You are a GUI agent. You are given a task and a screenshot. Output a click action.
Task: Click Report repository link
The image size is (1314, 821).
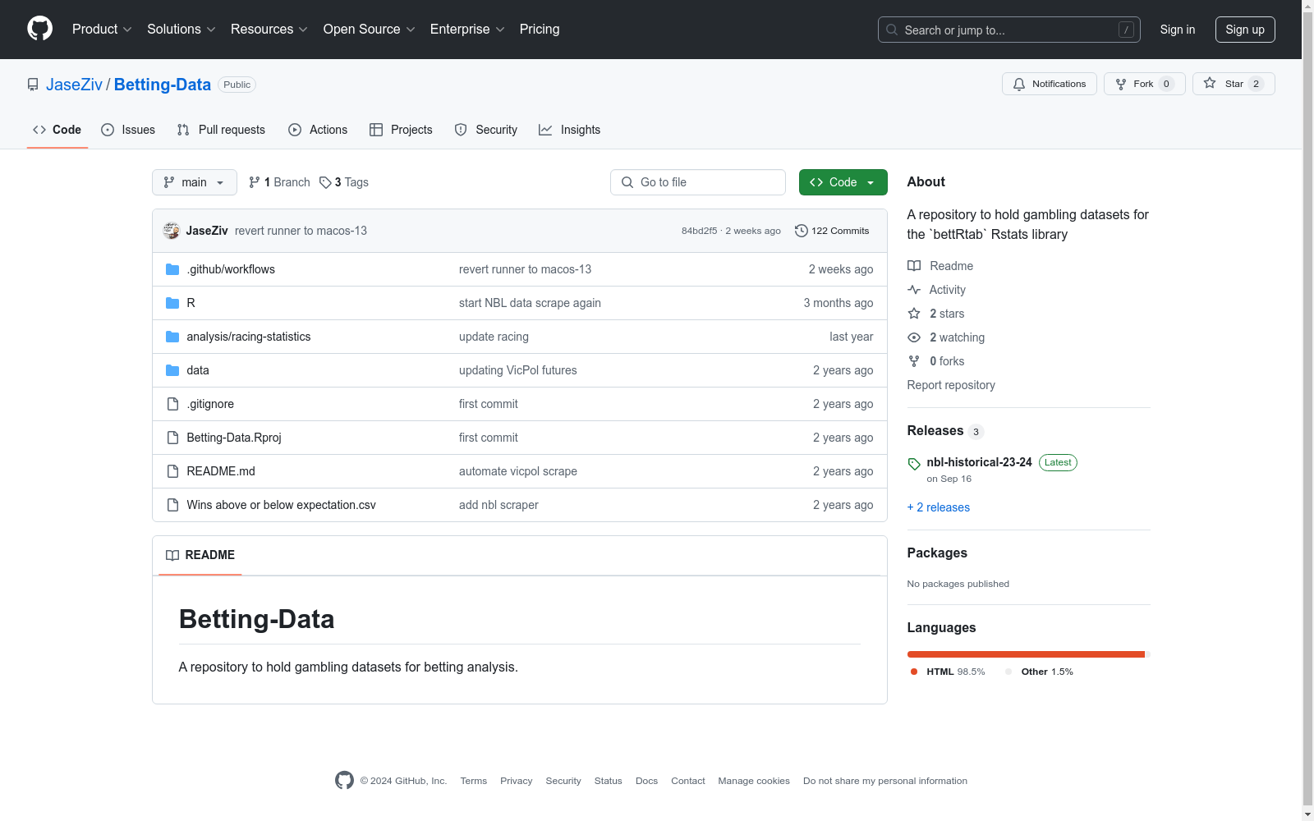tap(951, 385)
